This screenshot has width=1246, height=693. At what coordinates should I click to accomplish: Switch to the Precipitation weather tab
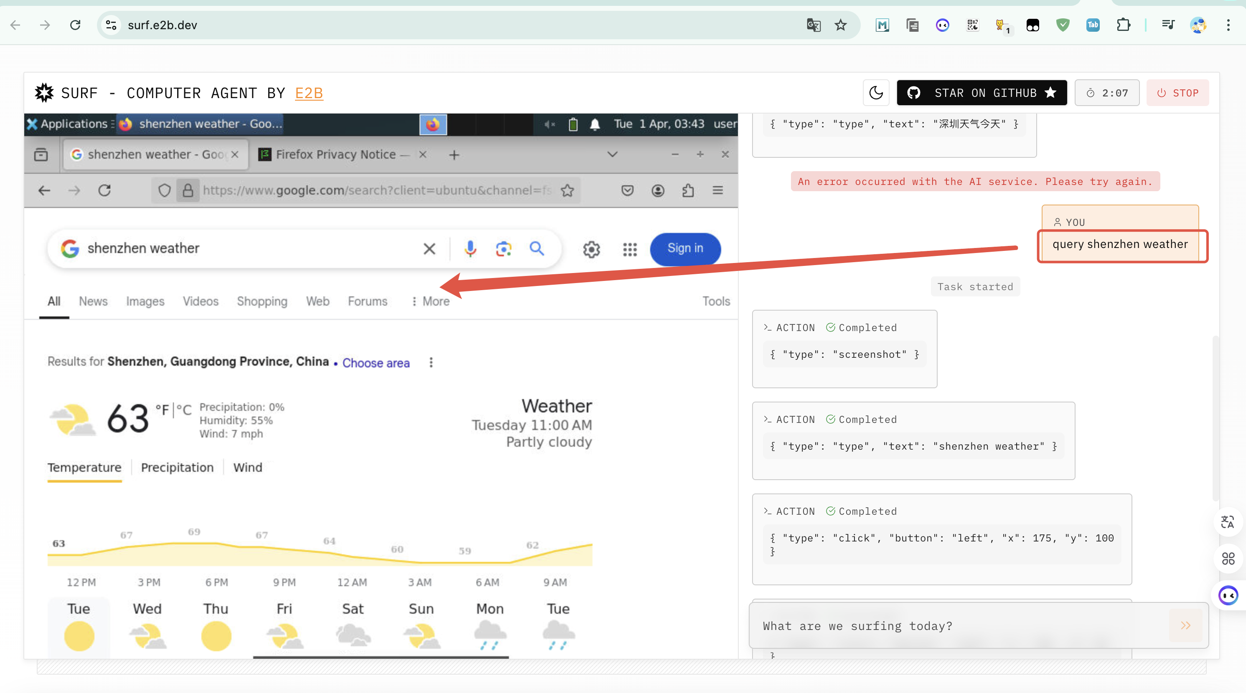coord(177,467)
